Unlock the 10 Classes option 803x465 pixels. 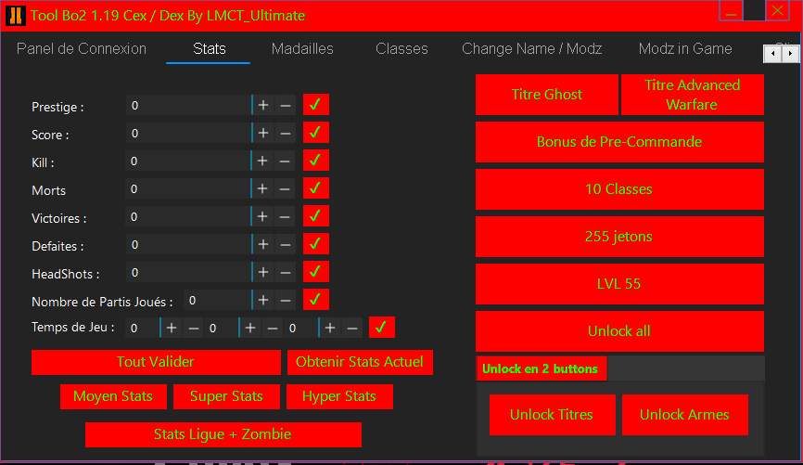(619, 189)
